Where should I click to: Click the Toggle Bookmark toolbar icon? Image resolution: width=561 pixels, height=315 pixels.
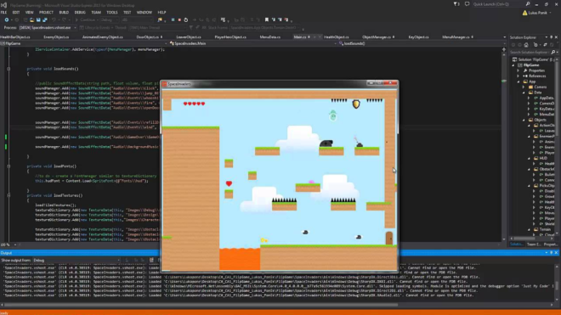click(x=267, y=20)
